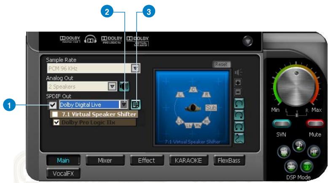Select the Left (L) speaker in shifter
The height and width of the screenshot is (183, 328).
coord(180,94)
